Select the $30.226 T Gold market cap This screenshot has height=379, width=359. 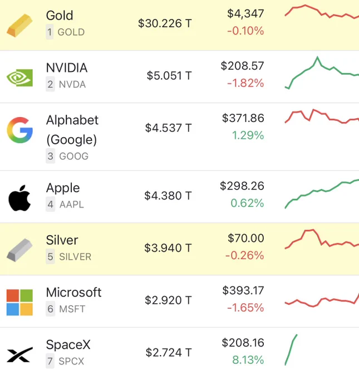click(x=165, y=23)
